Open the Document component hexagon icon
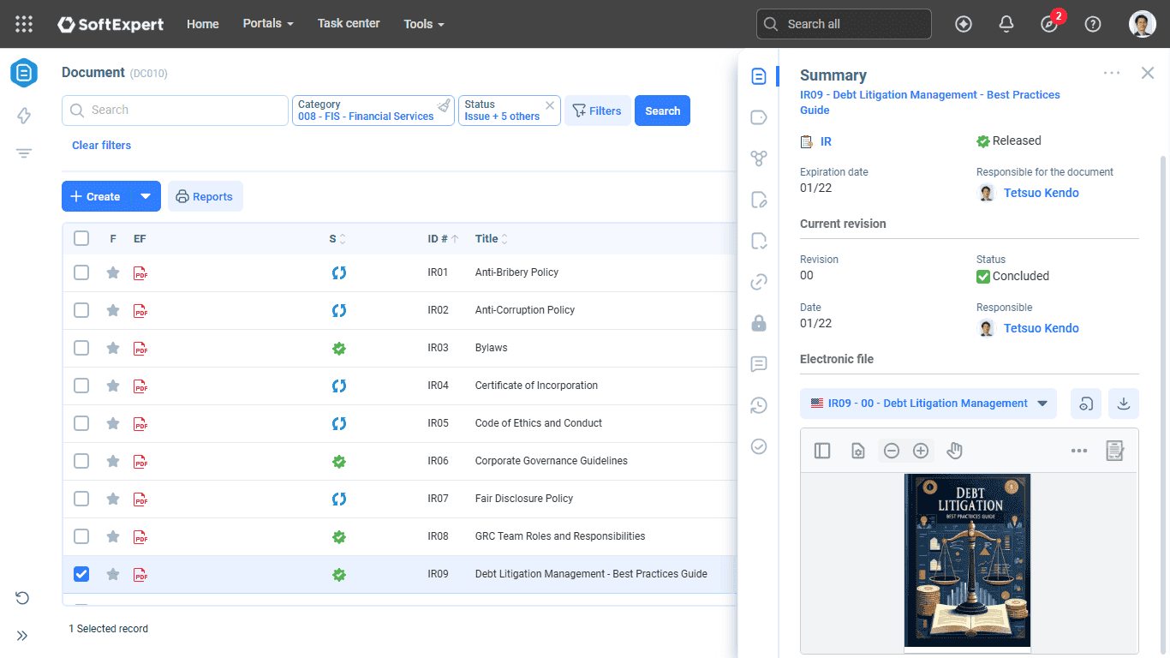 pyautogui.click(x=24, y=73)
